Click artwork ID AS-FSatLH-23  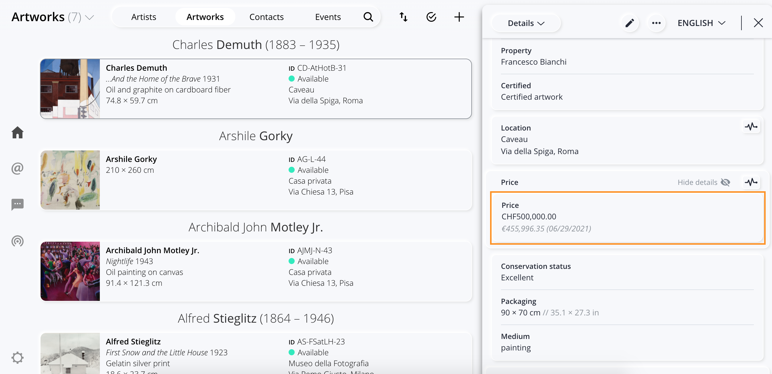click(x=321, y=342)
